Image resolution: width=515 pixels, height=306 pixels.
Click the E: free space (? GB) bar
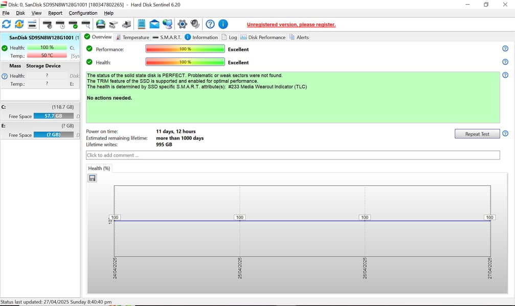tap(54, 134)
